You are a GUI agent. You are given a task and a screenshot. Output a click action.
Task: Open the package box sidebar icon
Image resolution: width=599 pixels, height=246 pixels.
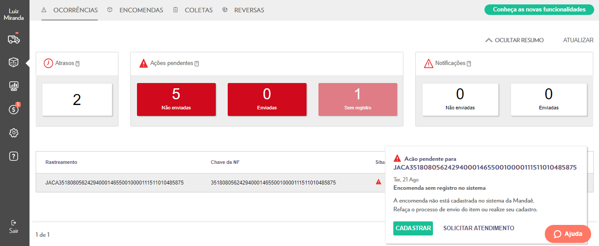coord(14,63)
